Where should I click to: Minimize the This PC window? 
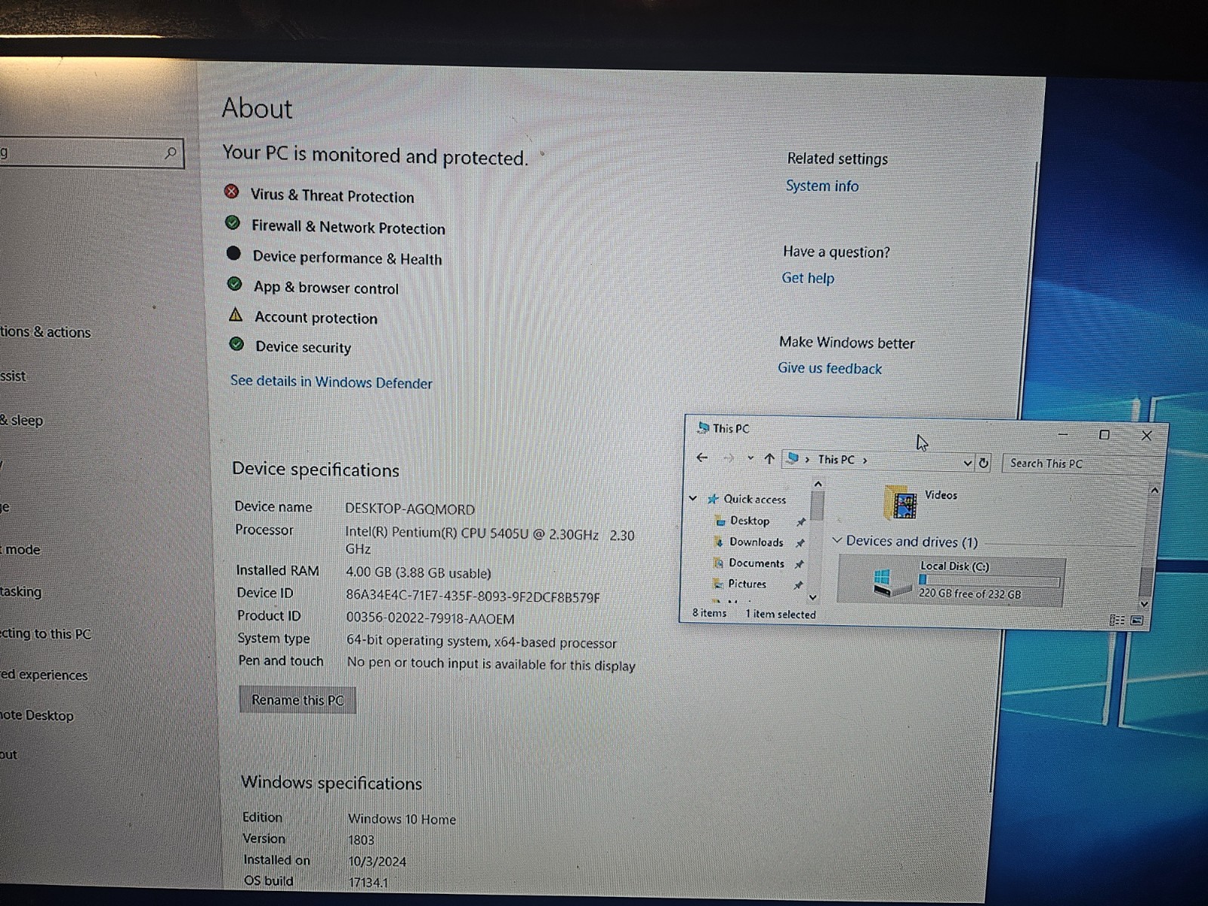tap(1063, 434)
